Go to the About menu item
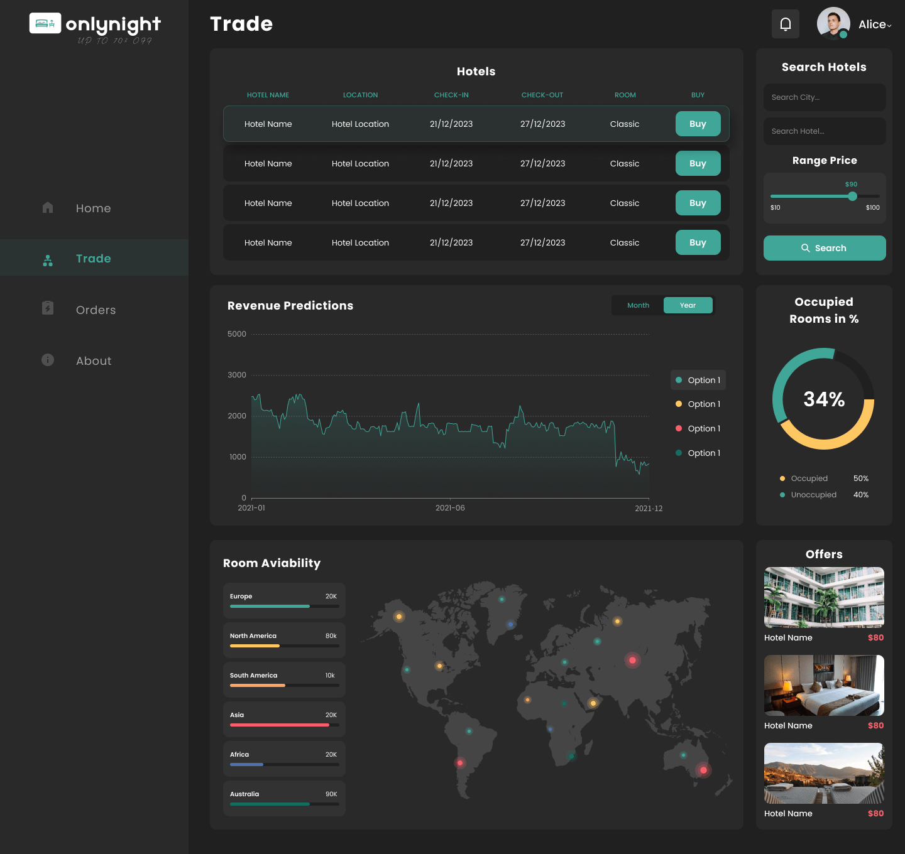The width and height of the screenshot is (905, 854). pos(94,360)
